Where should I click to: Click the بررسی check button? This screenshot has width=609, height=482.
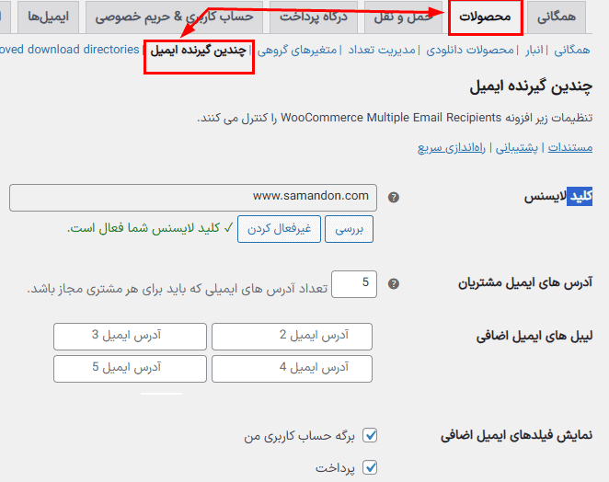click(350, 229)
